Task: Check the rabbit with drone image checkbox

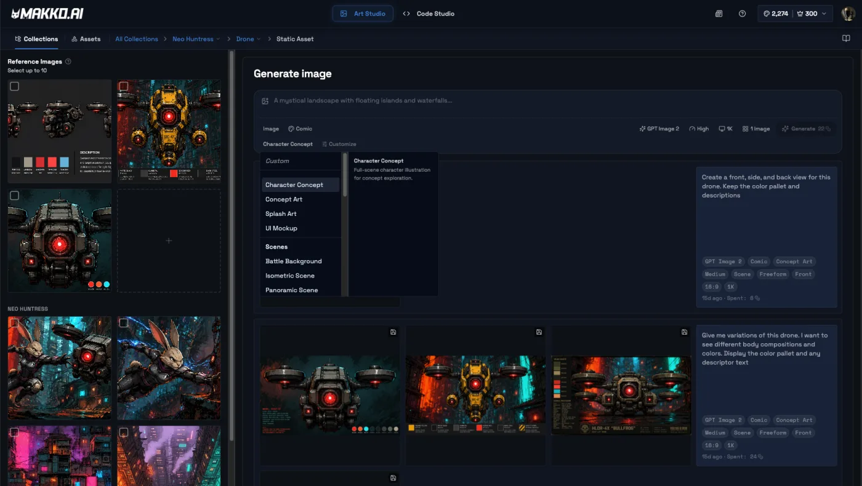Action: pyautogui.click(x=15, y=323)
